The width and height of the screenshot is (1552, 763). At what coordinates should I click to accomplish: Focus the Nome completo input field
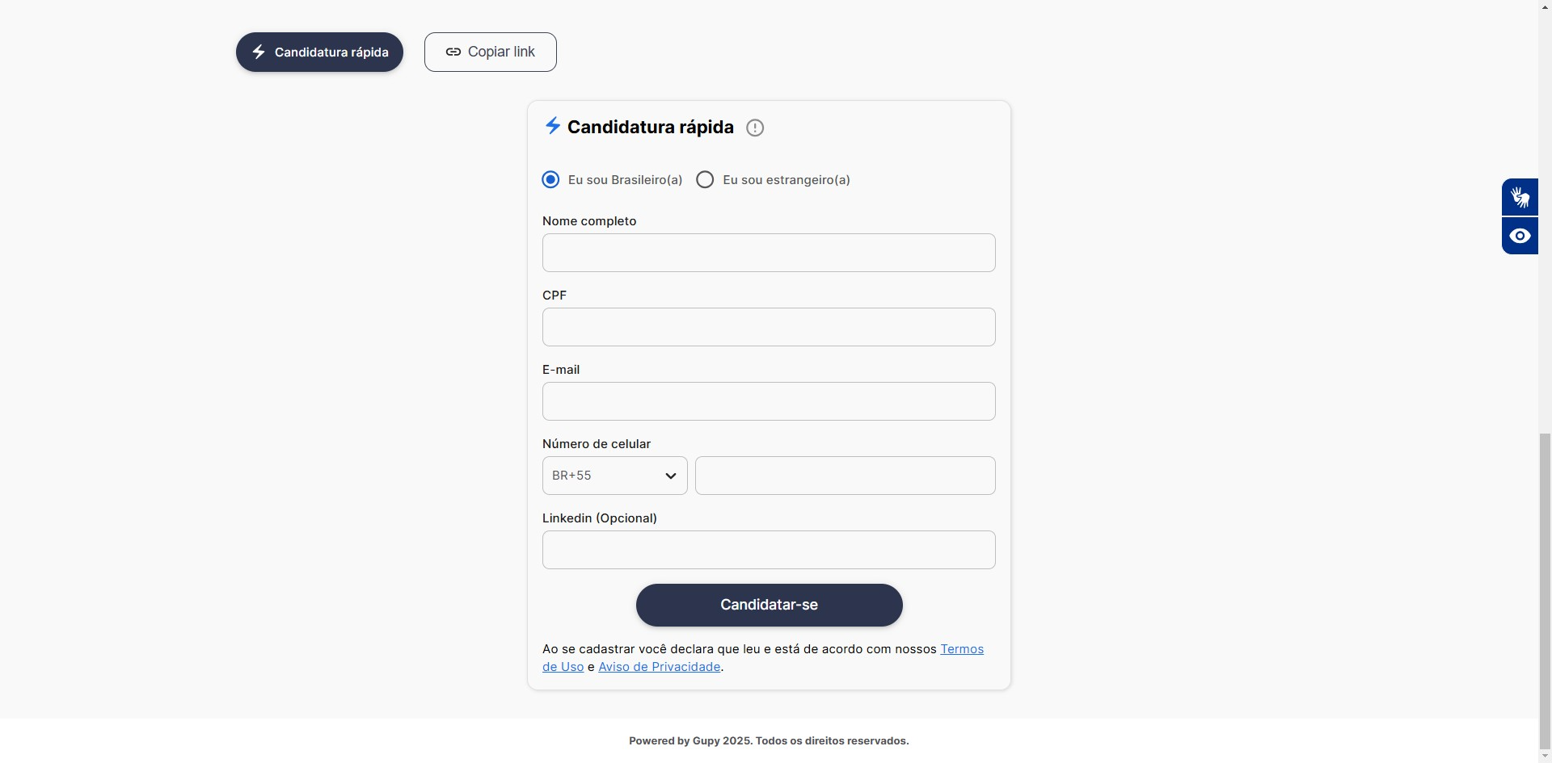[x=768, y=253]
